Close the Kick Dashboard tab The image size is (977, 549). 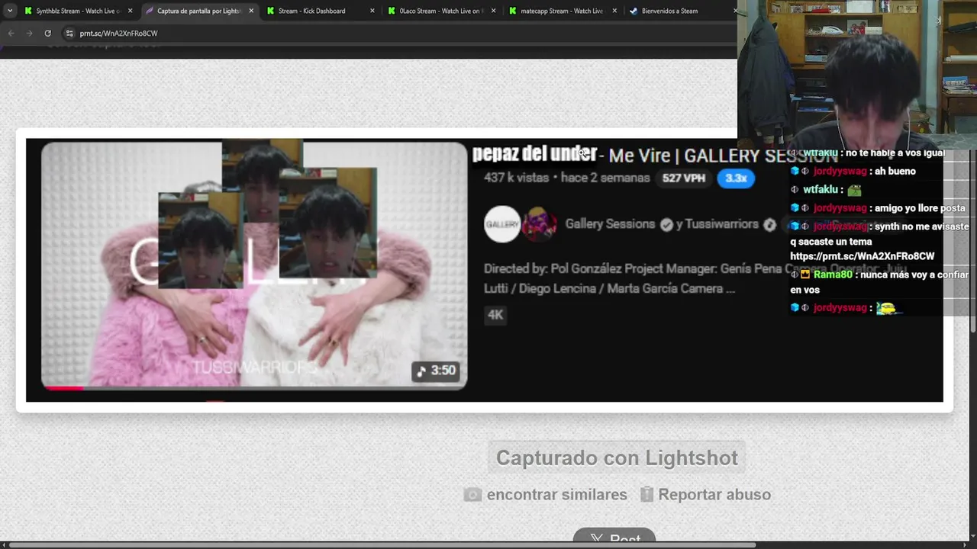pyautogui.click(x=372, y=11)
